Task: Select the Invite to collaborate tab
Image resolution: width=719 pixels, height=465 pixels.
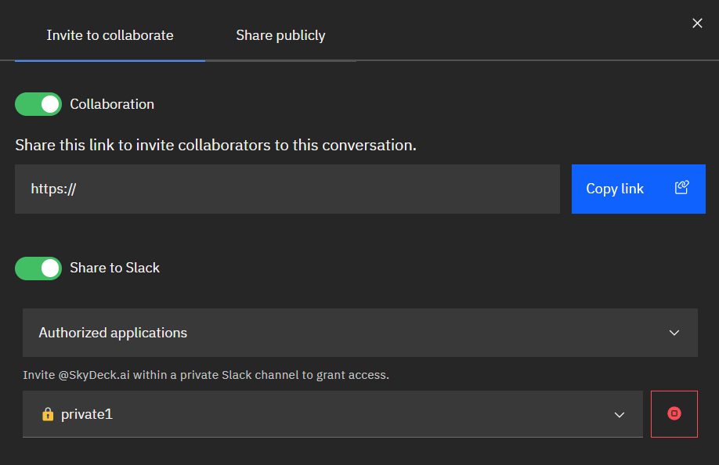Action: coord(110,35)
